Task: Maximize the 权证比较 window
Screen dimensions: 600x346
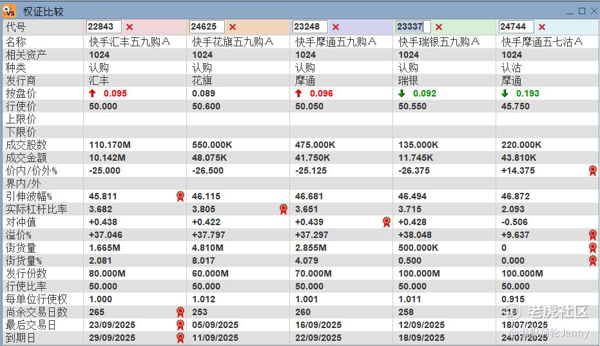Action: click(582, 11)
